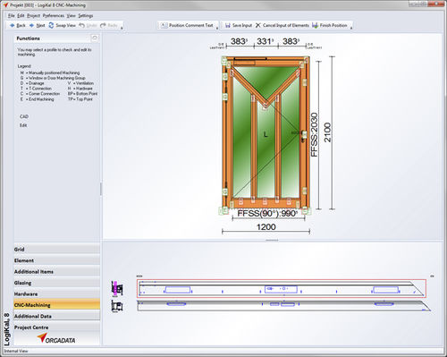Open the Glazing section

coord(56,283)
